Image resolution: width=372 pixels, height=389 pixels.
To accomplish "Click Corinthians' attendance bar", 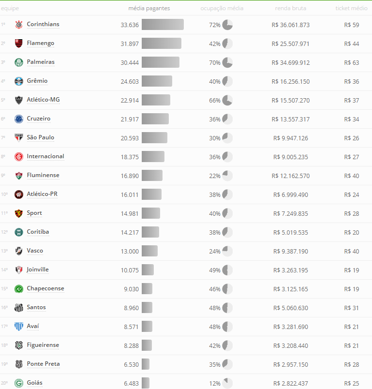I will 163,25.
